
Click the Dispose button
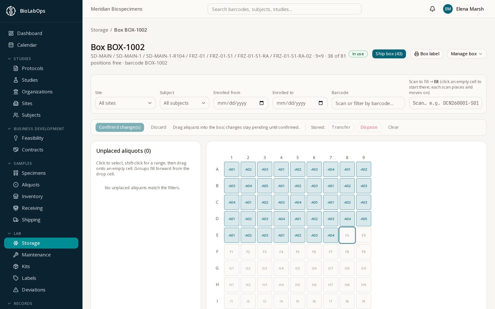pos(369,127)
